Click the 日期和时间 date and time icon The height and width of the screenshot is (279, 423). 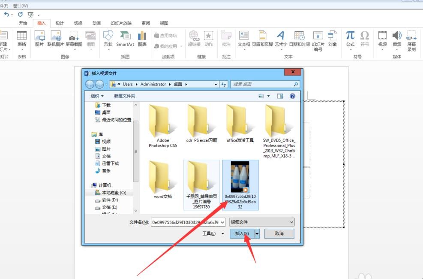pyautogui.click(x=299, y=36)
